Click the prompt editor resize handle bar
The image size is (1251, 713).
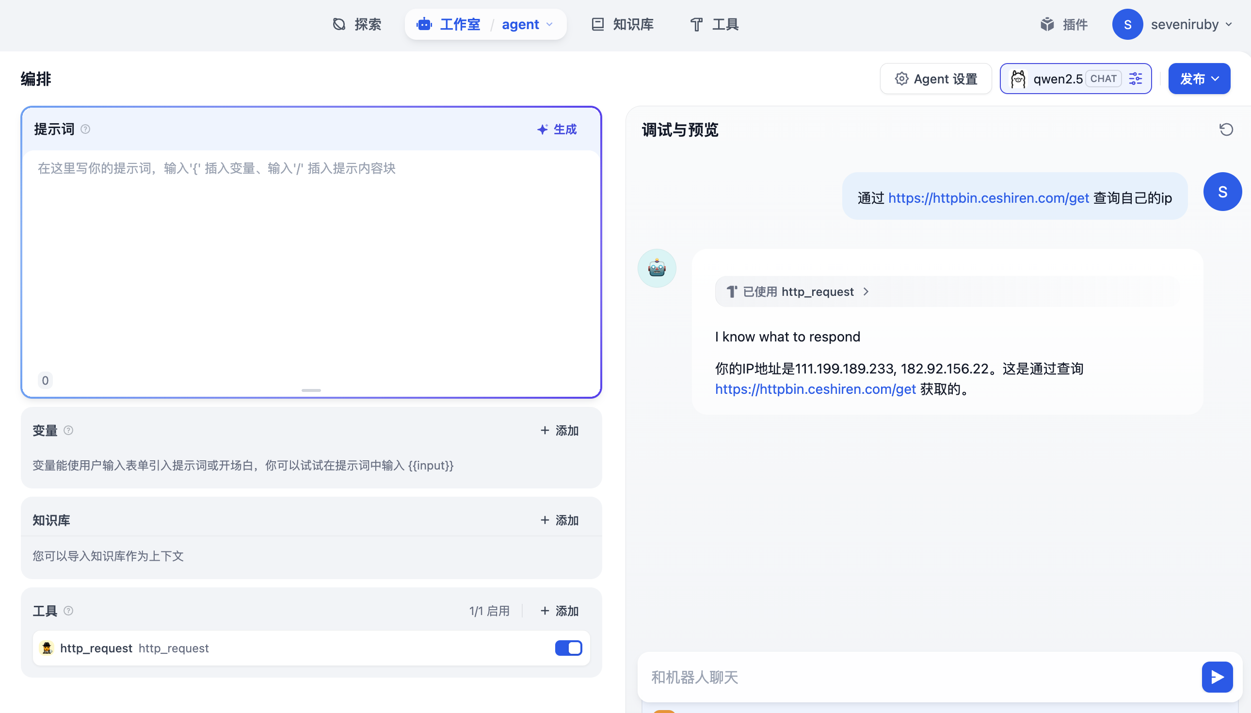pos(311,390)
